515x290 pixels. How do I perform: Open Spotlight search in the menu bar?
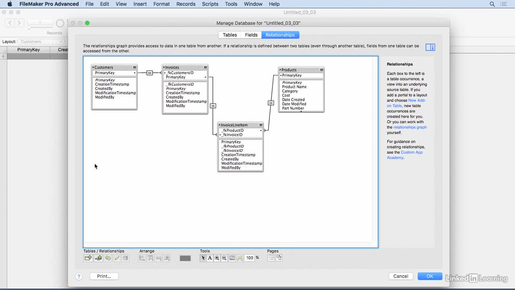pyautogui.click(x=492, y=4)
